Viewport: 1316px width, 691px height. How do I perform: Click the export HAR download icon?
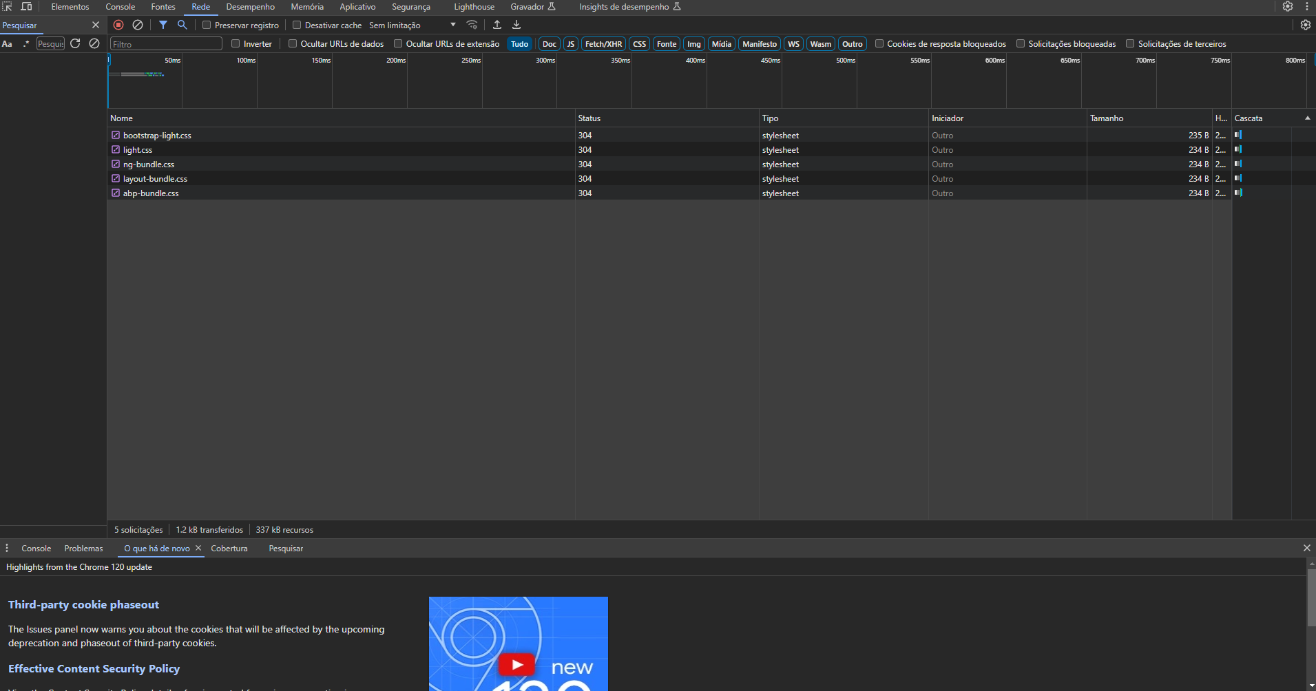[516, 25]
